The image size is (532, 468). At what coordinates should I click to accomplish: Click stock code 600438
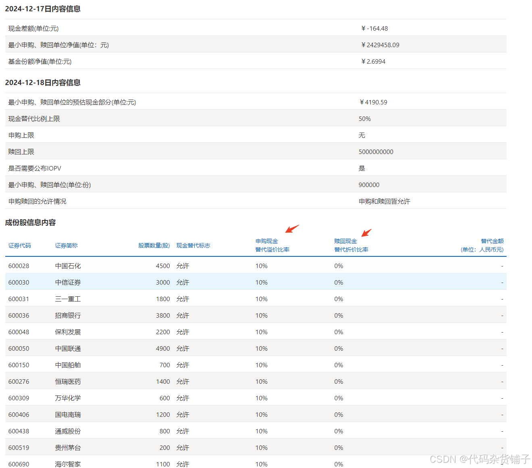point(19,431)
